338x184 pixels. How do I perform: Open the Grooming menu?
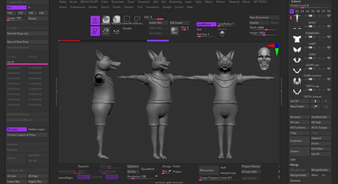click(x=175, y=1)
